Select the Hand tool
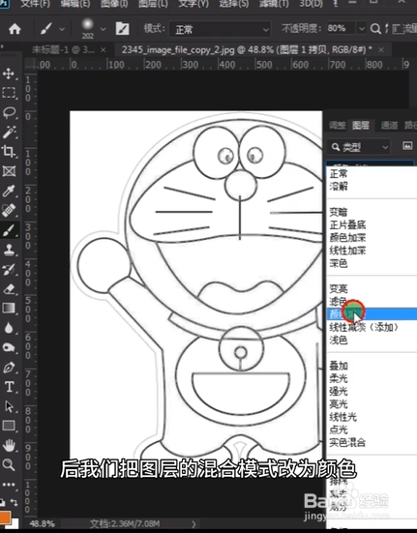 point(9,445)
